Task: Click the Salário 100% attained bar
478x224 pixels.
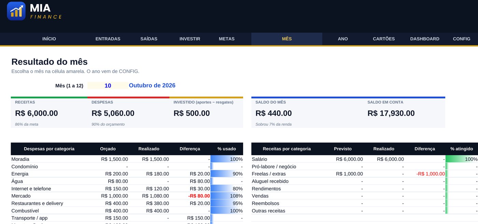Action: pyautogui.click(x=462, y=159)
